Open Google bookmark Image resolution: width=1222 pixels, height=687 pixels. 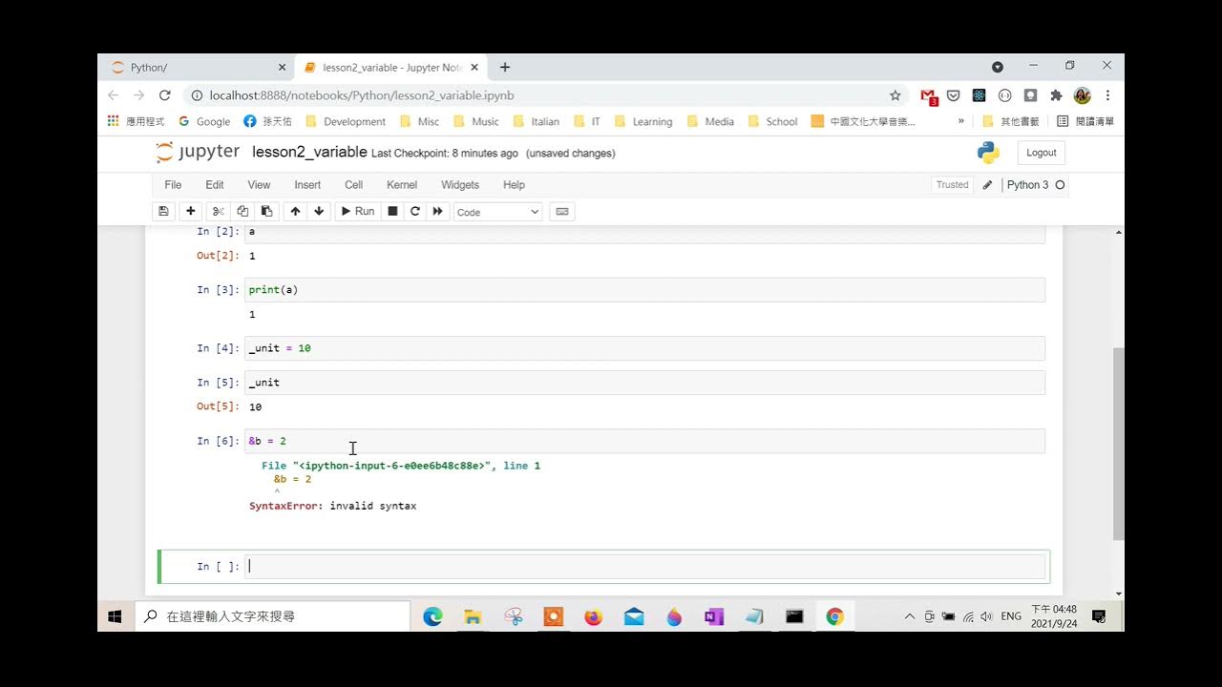pos(203,121)
